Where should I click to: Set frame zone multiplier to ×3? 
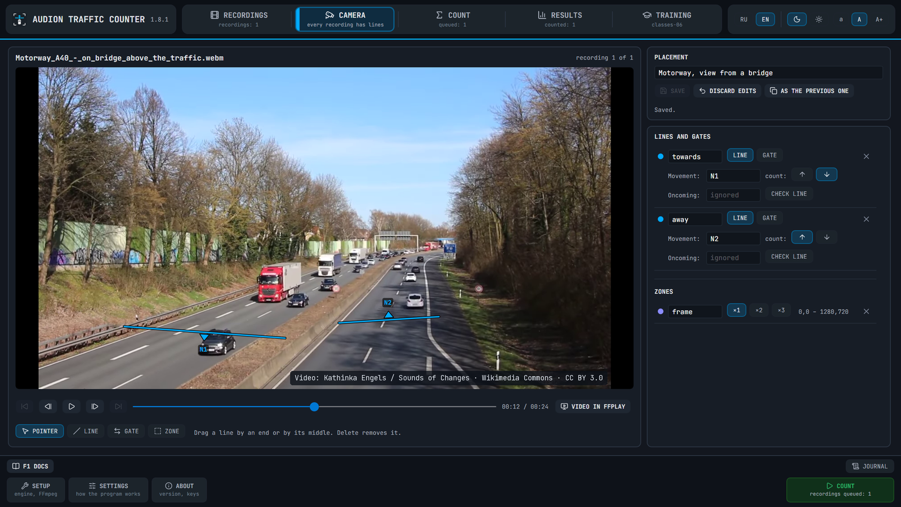pos(781,310)
